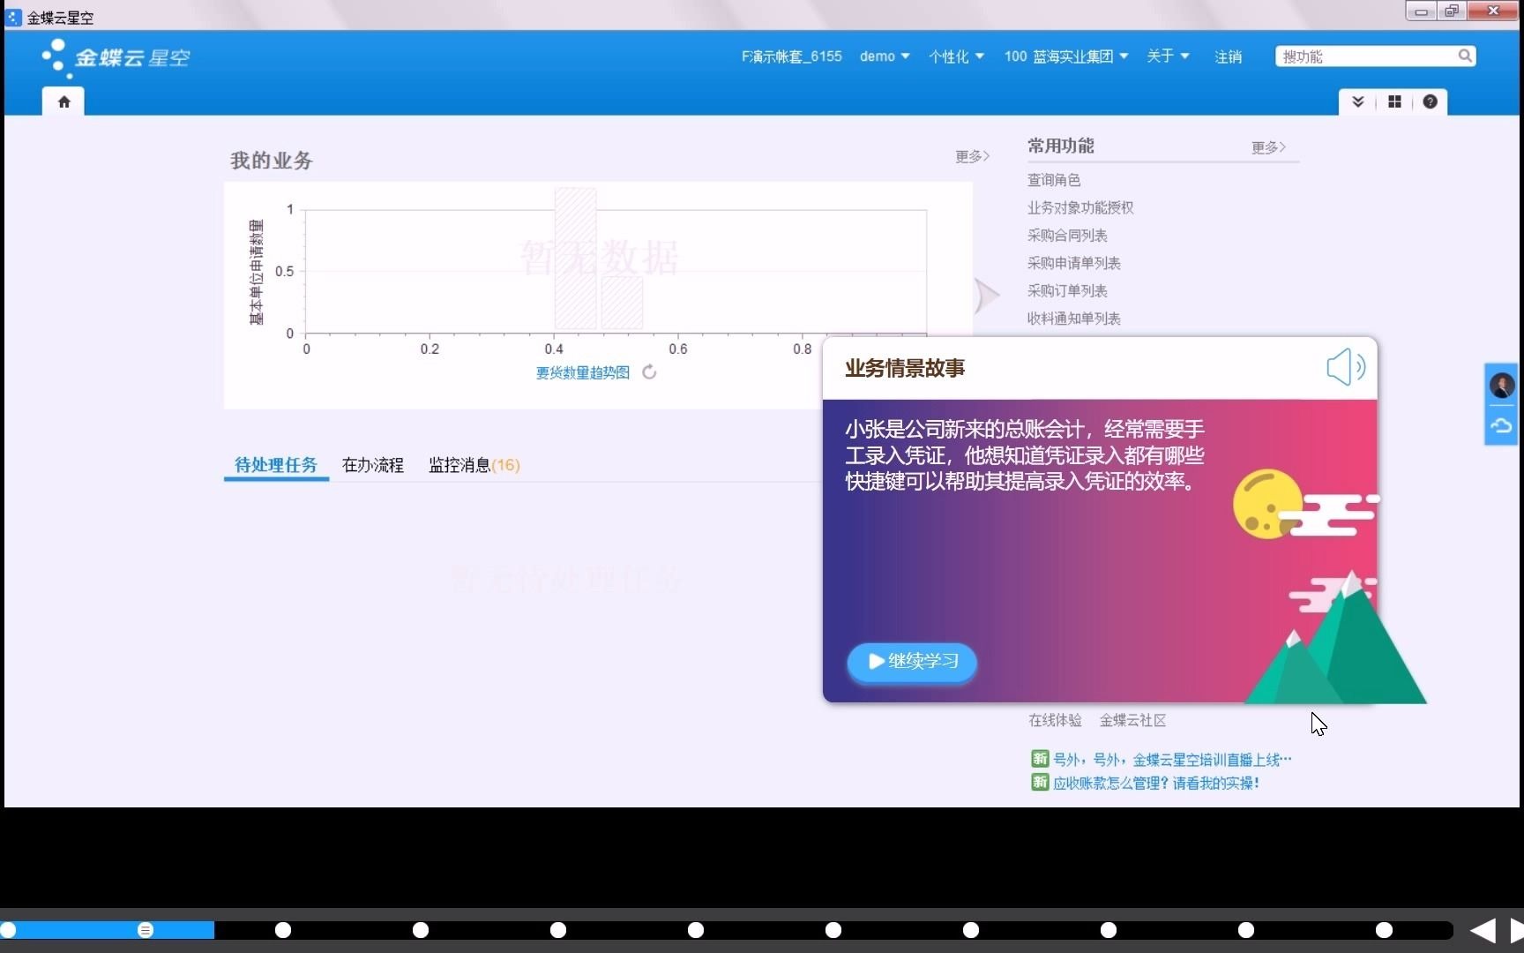Open the home tab icon
This screenshot has width=1524, height=953.
click(63, 102)
